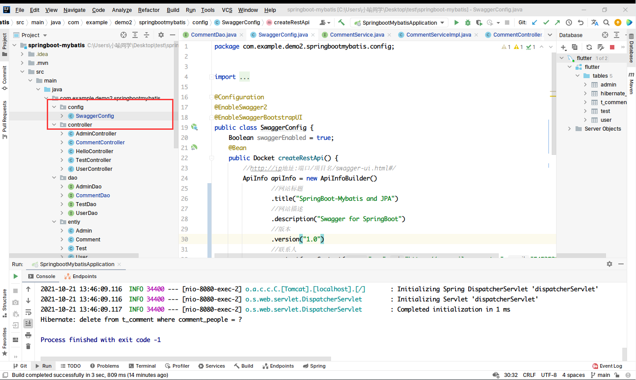636x380 pixels.
Task: Rollback changes with the undo arrow icon
Action: point(581,23)
